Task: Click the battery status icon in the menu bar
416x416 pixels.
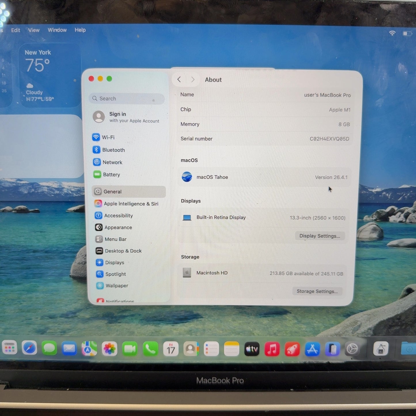Action: pyautogui.click(x=407, y=34)
